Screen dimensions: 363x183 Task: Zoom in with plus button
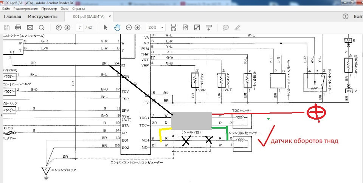138,28
